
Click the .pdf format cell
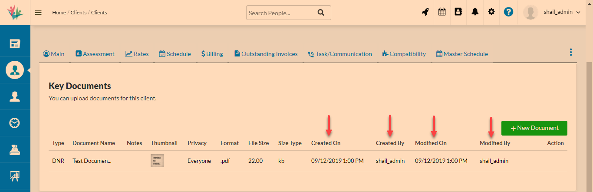225,161
